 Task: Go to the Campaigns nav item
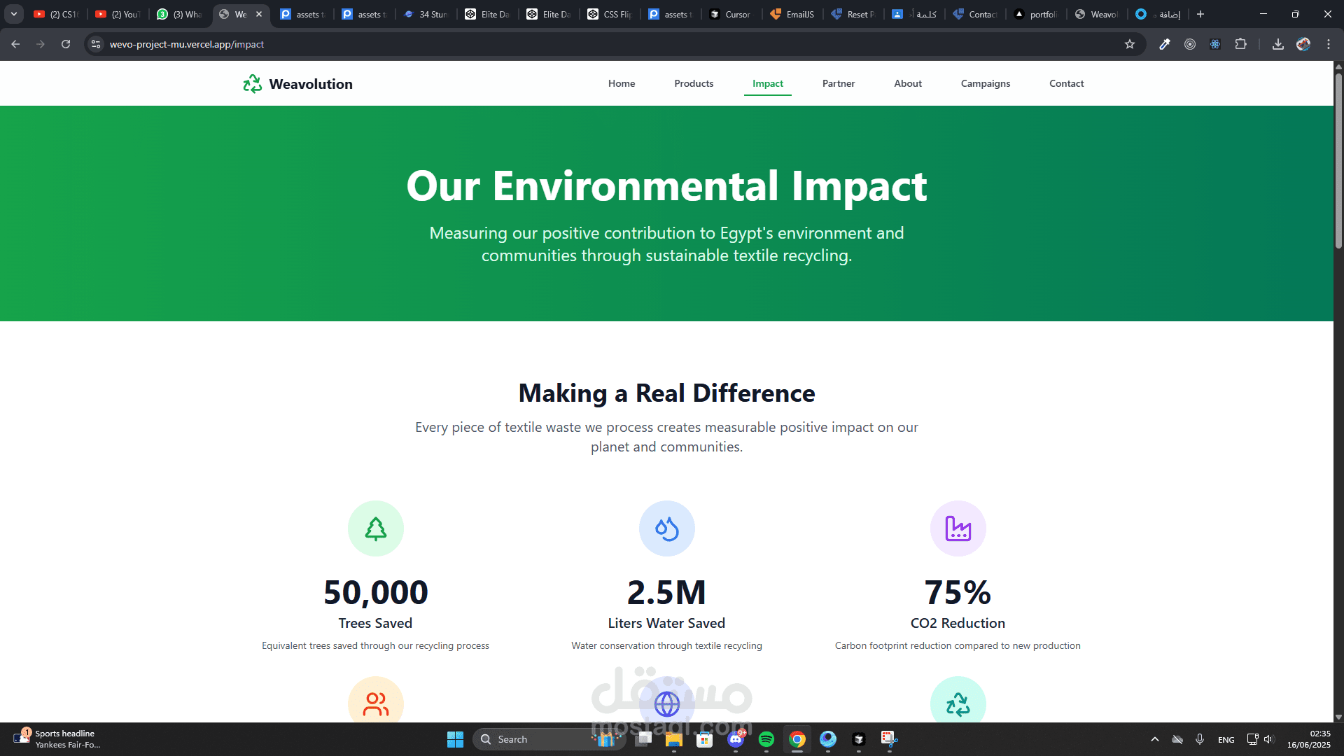[985, 83]
